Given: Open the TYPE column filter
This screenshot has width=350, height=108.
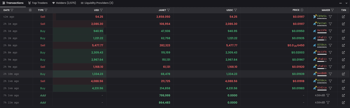Looking at the screenshot, I should [46, 10].
